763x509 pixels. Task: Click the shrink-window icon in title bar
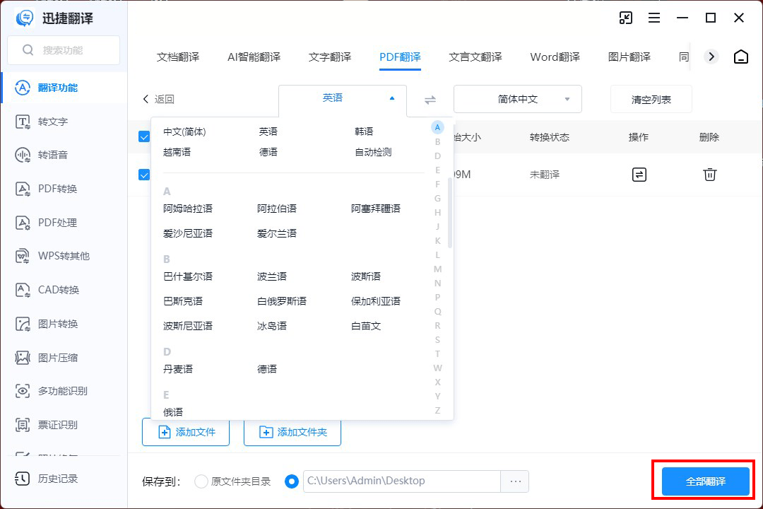(x=626, y=18)
